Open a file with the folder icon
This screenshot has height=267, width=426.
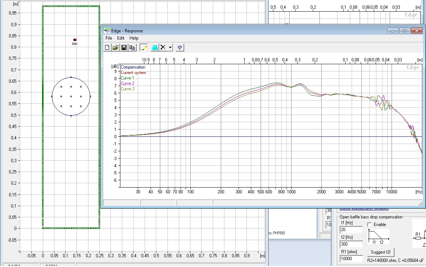pyautogui.click(x=115, y=48)
